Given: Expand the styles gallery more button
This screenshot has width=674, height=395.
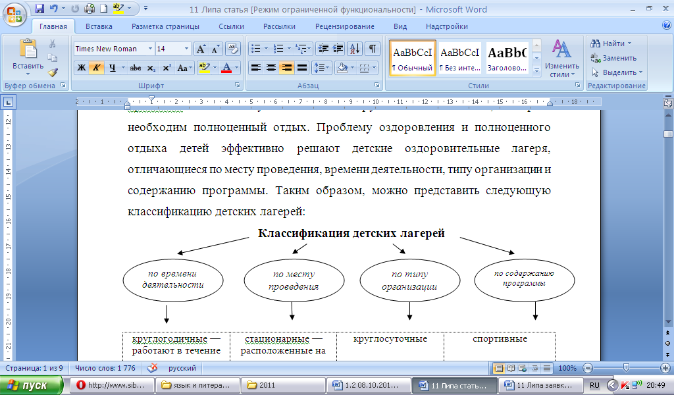Looking at the screenshot, I should click(536, 70).
